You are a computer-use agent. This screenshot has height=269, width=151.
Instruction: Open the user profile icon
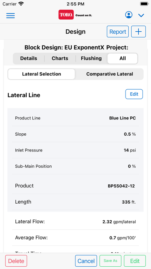(x=129, y=15)
